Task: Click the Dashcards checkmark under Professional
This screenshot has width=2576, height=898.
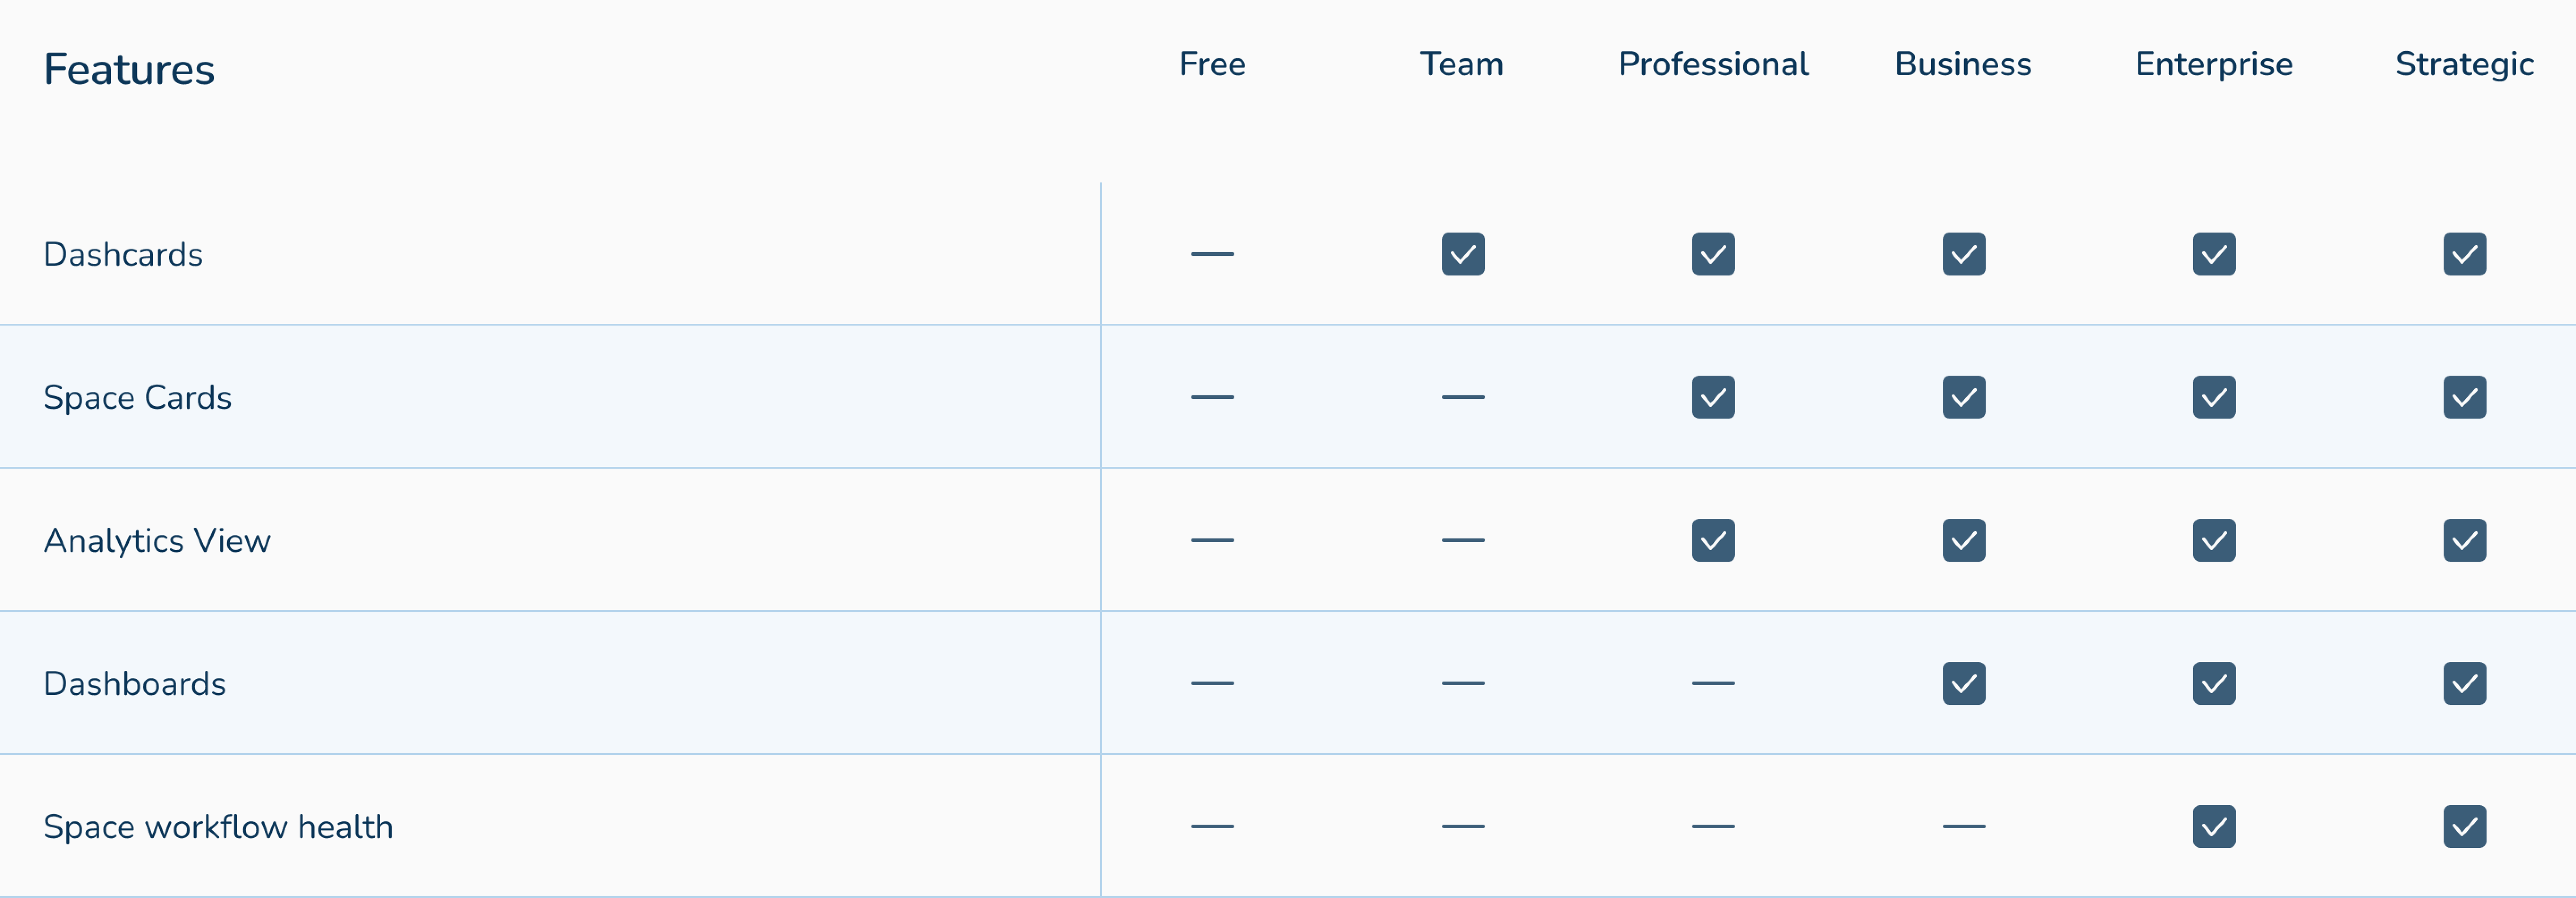Action: click(1713, 254)
